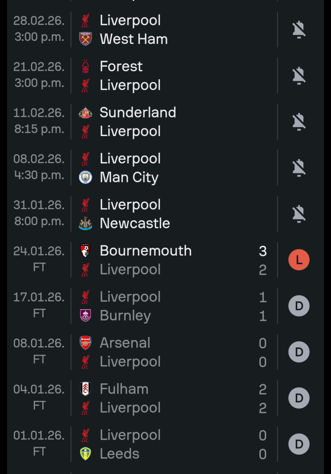Click the red L loss badge
Image resolution: width=331 pixels, height=474 pixels.
[x=299, y=260]
